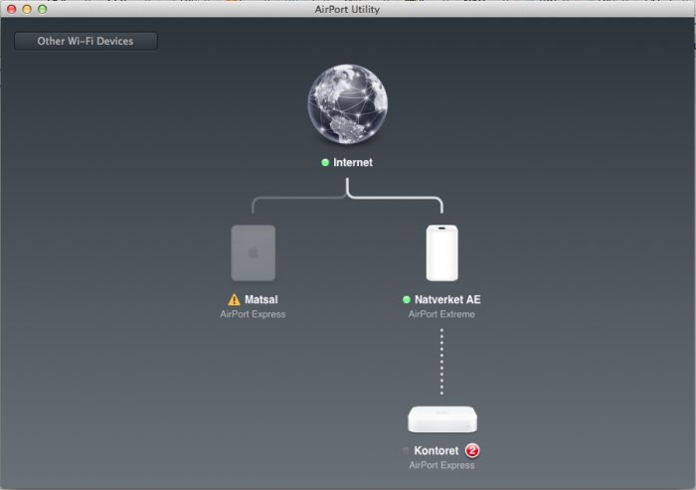Click the green status dot beside Internet

tap(325, 162)
